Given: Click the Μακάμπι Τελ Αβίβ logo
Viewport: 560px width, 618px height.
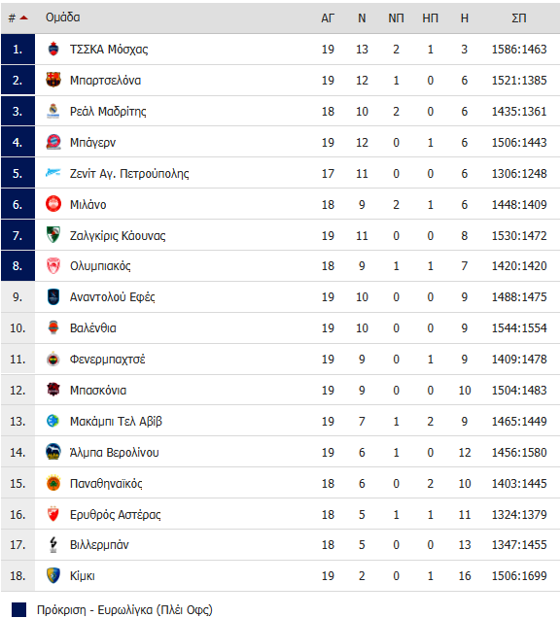Looking at the screenshot, I should pos(53,421).
